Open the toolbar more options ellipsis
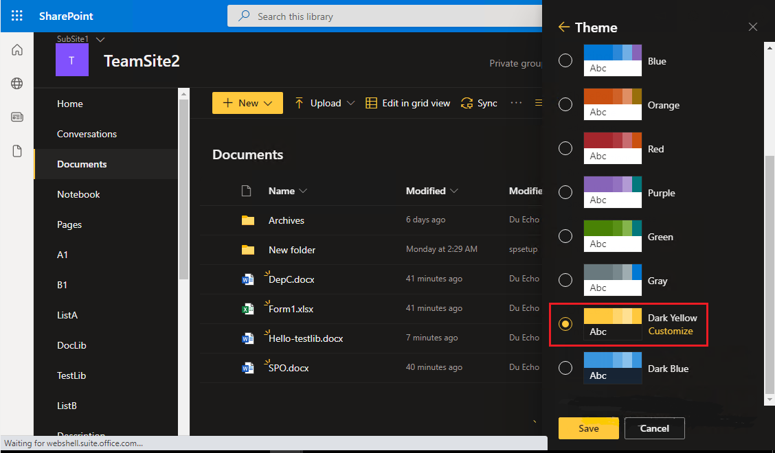The image size is (775, 453). pyautogui.click(x=516, y=103)
